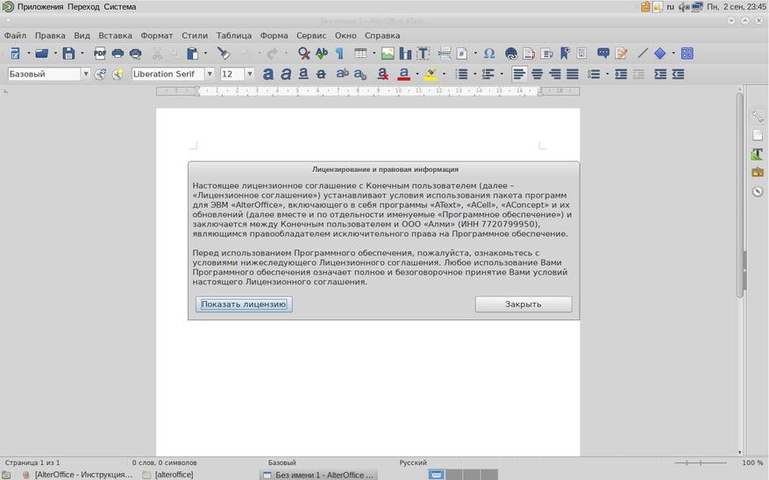
Task: Insert a comment bubble icon
Action: (603, 54)
